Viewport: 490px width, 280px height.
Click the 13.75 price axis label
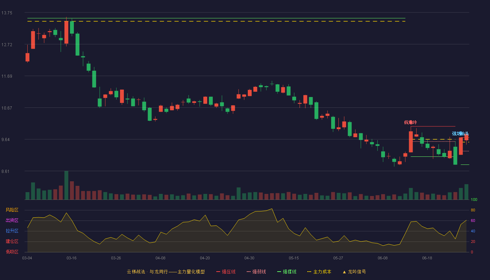pos(7,13)
